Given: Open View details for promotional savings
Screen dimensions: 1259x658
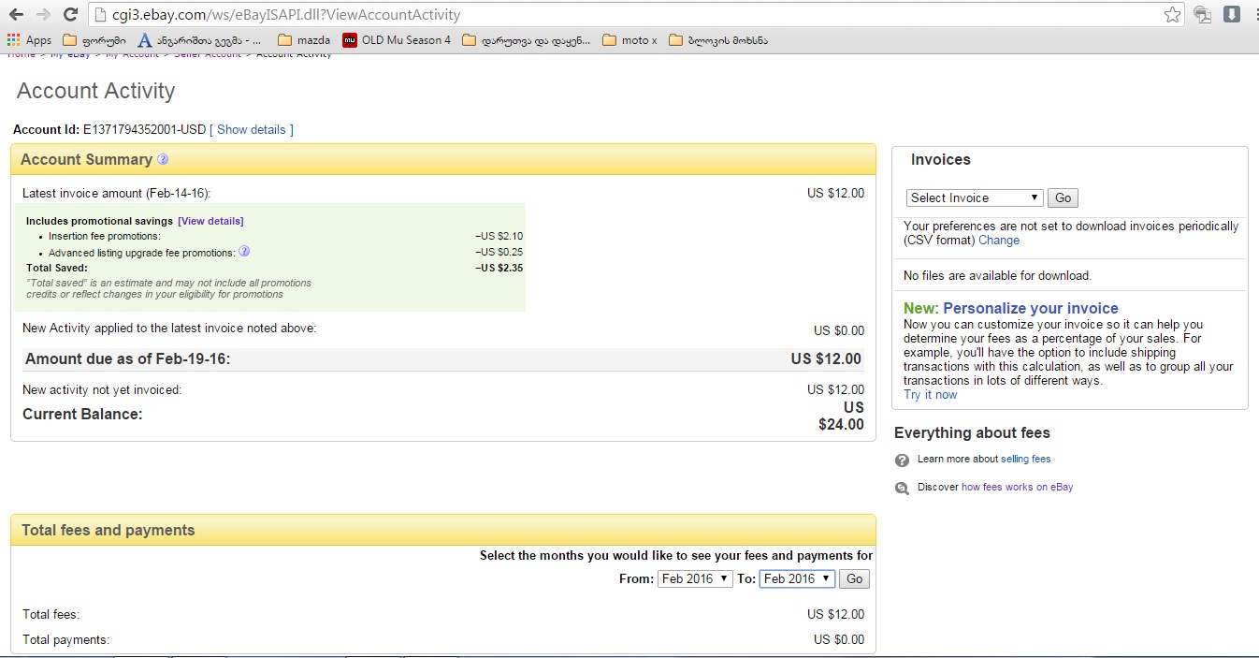Looking at the screenshot, I should tap(210, 221).
